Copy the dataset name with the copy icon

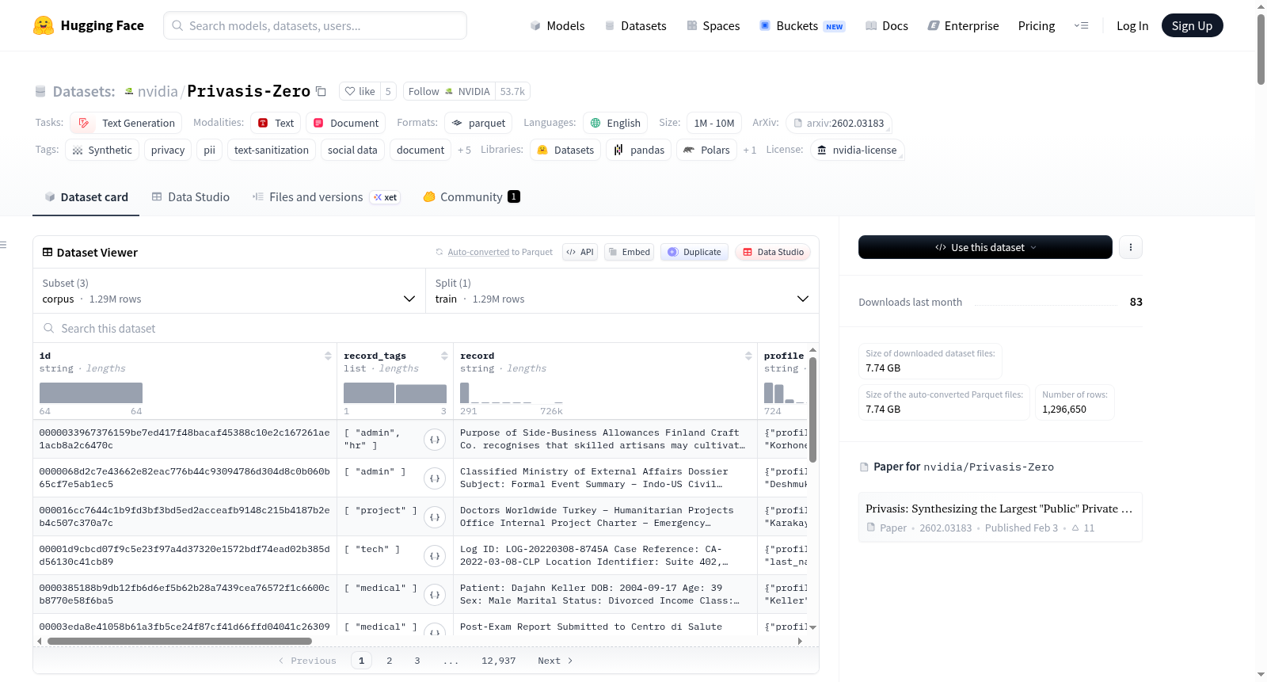pos(321,91)
